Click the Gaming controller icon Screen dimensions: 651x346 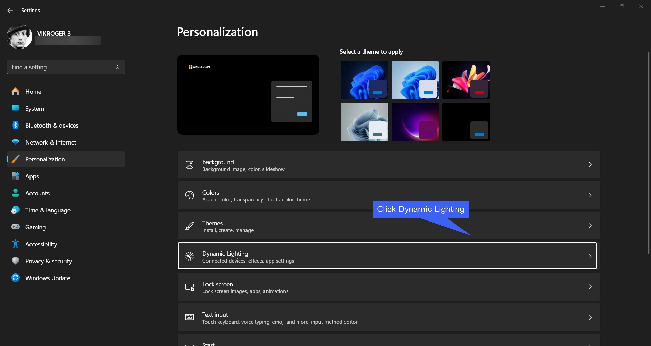(x=15, y=227)
